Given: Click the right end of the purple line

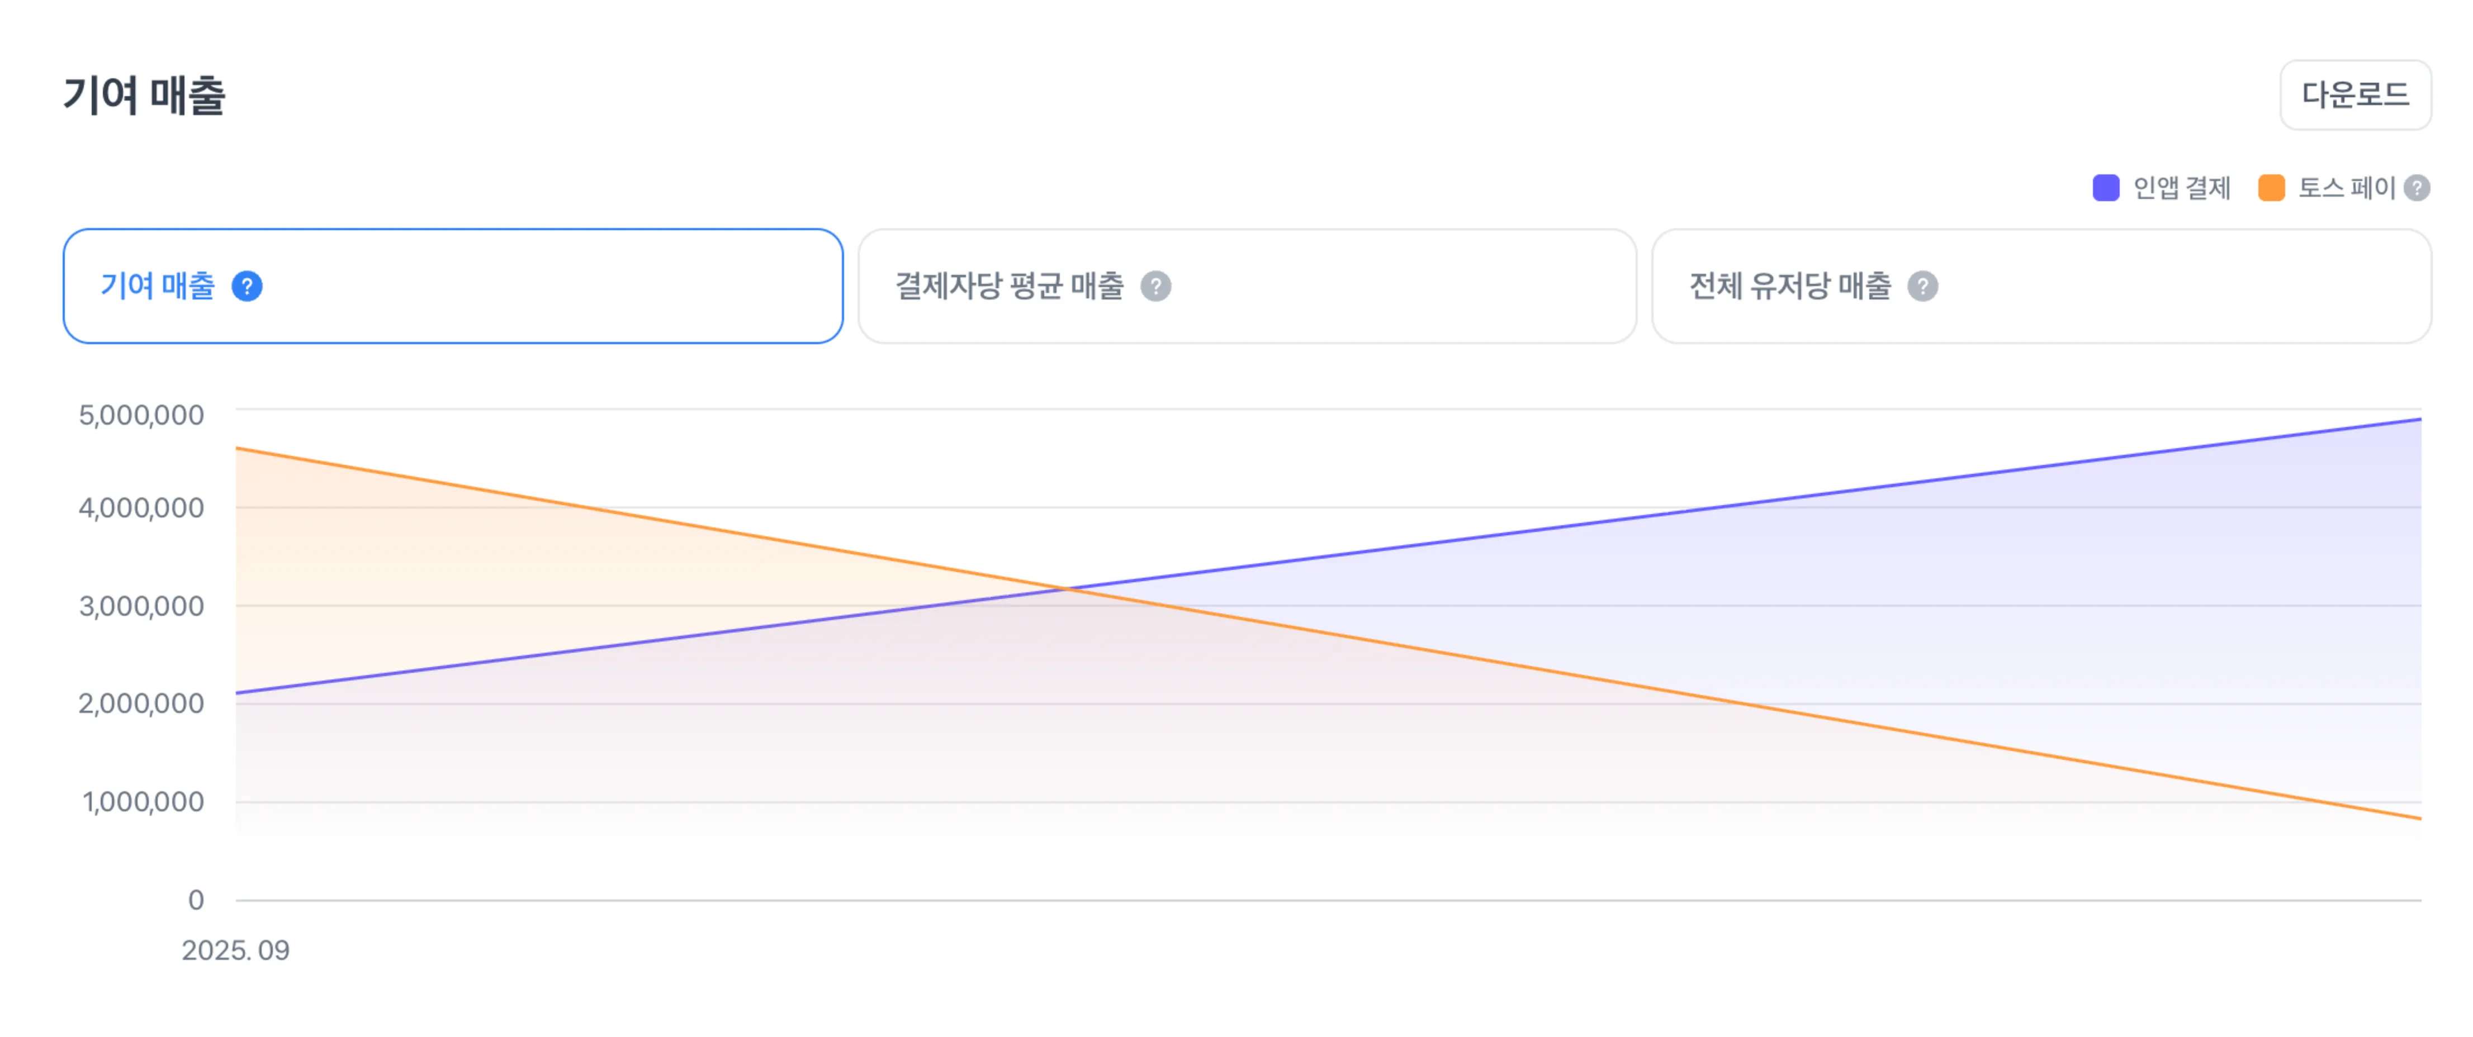Looking at the screenshot, I should click(x=2419, y=419).
